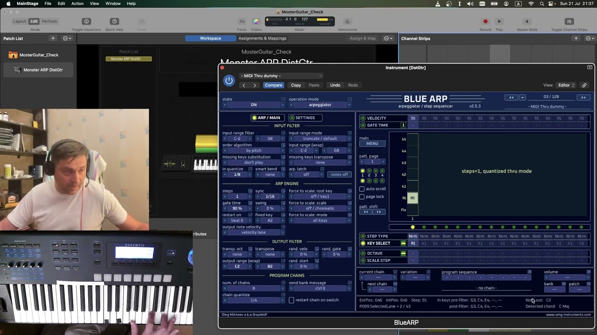Add a channel strip with plus button

click(x=576, y=38)
